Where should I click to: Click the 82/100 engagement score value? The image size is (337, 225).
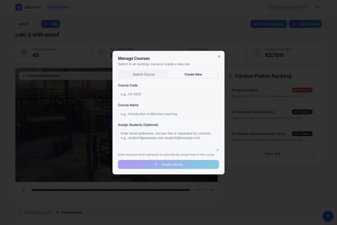(274, 55)
